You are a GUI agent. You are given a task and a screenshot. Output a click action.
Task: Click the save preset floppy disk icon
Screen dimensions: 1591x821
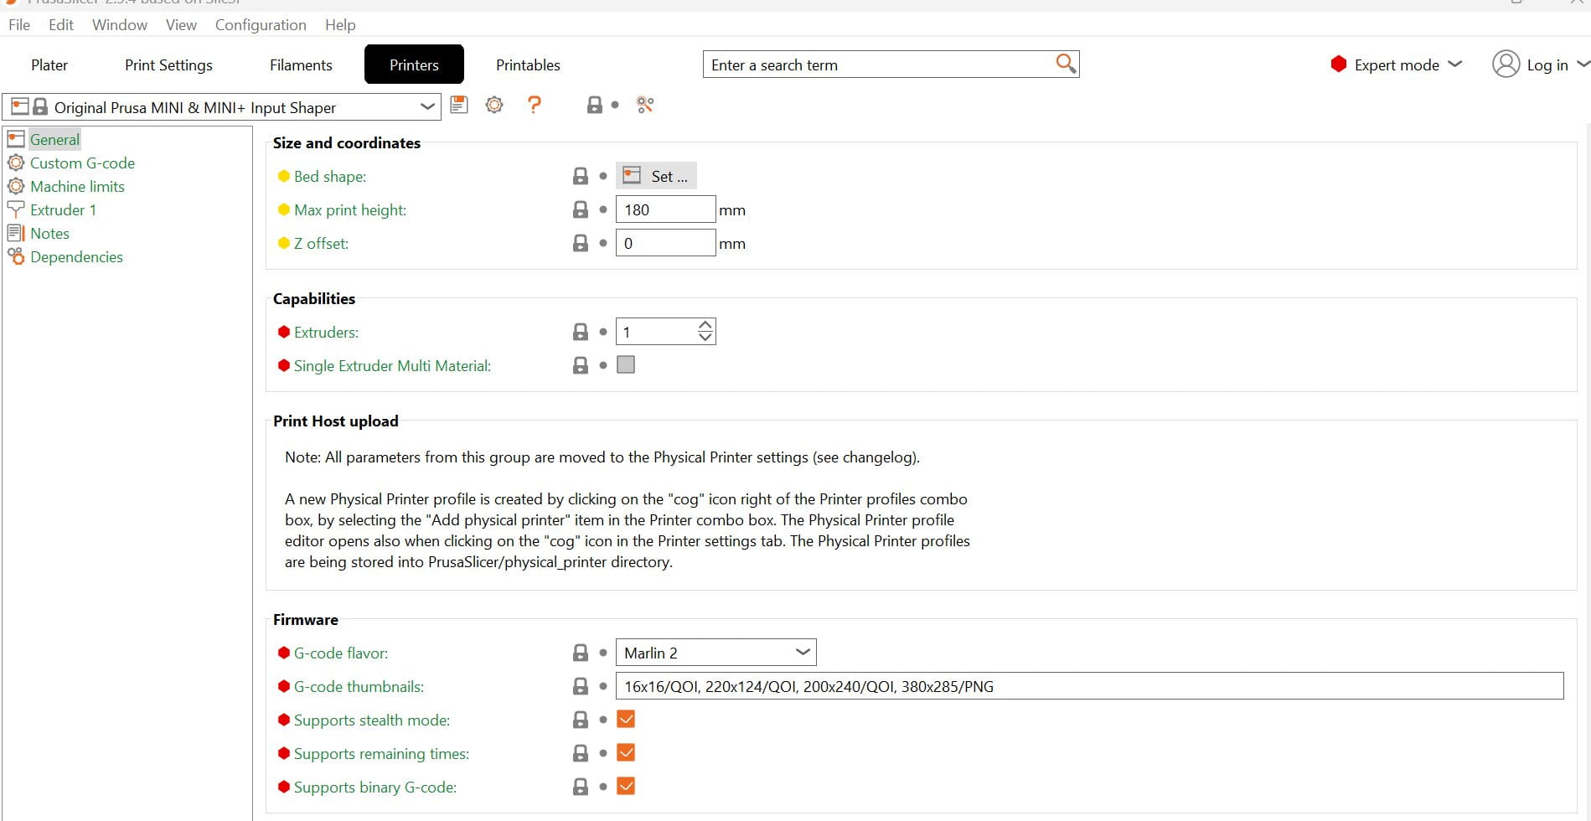[458, 105]
